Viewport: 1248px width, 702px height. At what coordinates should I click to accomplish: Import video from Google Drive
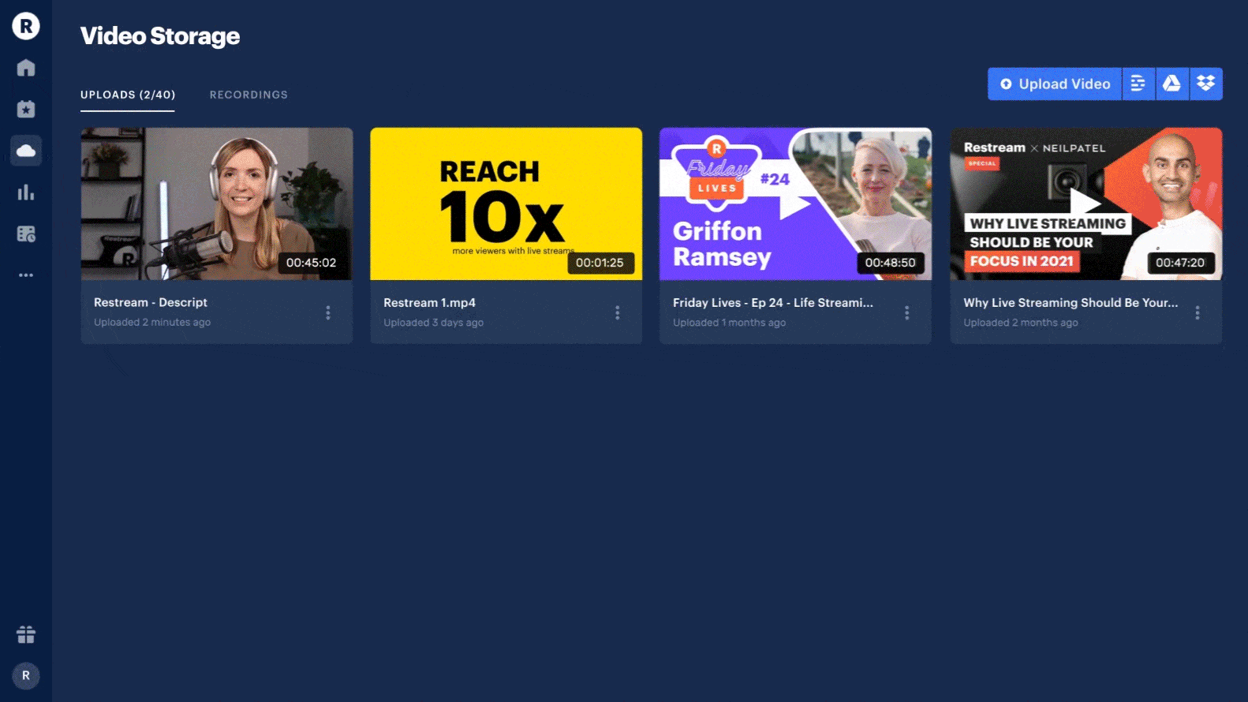[x=1172, y=84]
